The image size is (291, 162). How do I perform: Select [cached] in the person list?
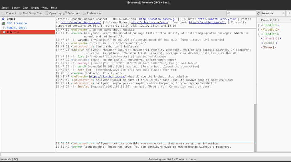click(269, 43)
